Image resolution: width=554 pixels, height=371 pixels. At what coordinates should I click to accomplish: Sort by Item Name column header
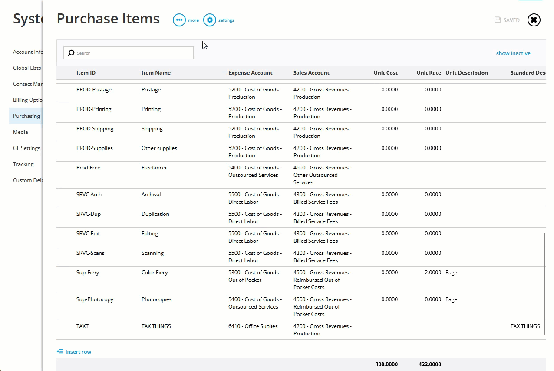pyautogui.click(x=156, y=73)
